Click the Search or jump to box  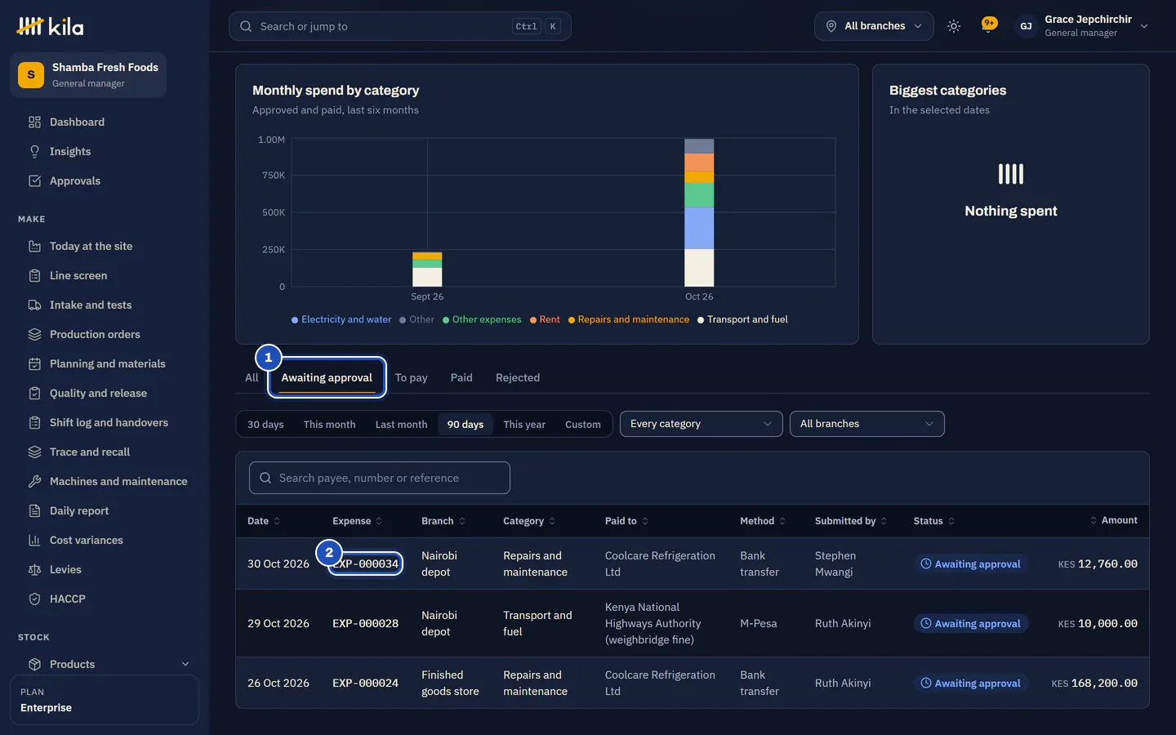point(400,26)
